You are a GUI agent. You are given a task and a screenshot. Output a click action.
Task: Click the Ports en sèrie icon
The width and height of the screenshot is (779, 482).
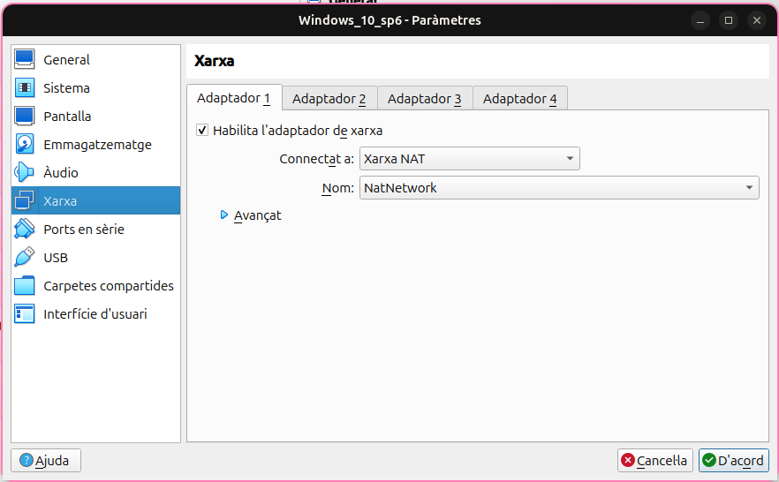[x=25, y=230]
